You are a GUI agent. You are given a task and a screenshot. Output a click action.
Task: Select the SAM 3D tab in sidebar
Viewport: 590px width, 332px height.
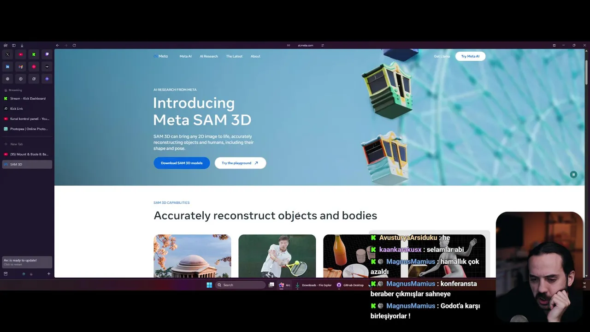[27, 164]
